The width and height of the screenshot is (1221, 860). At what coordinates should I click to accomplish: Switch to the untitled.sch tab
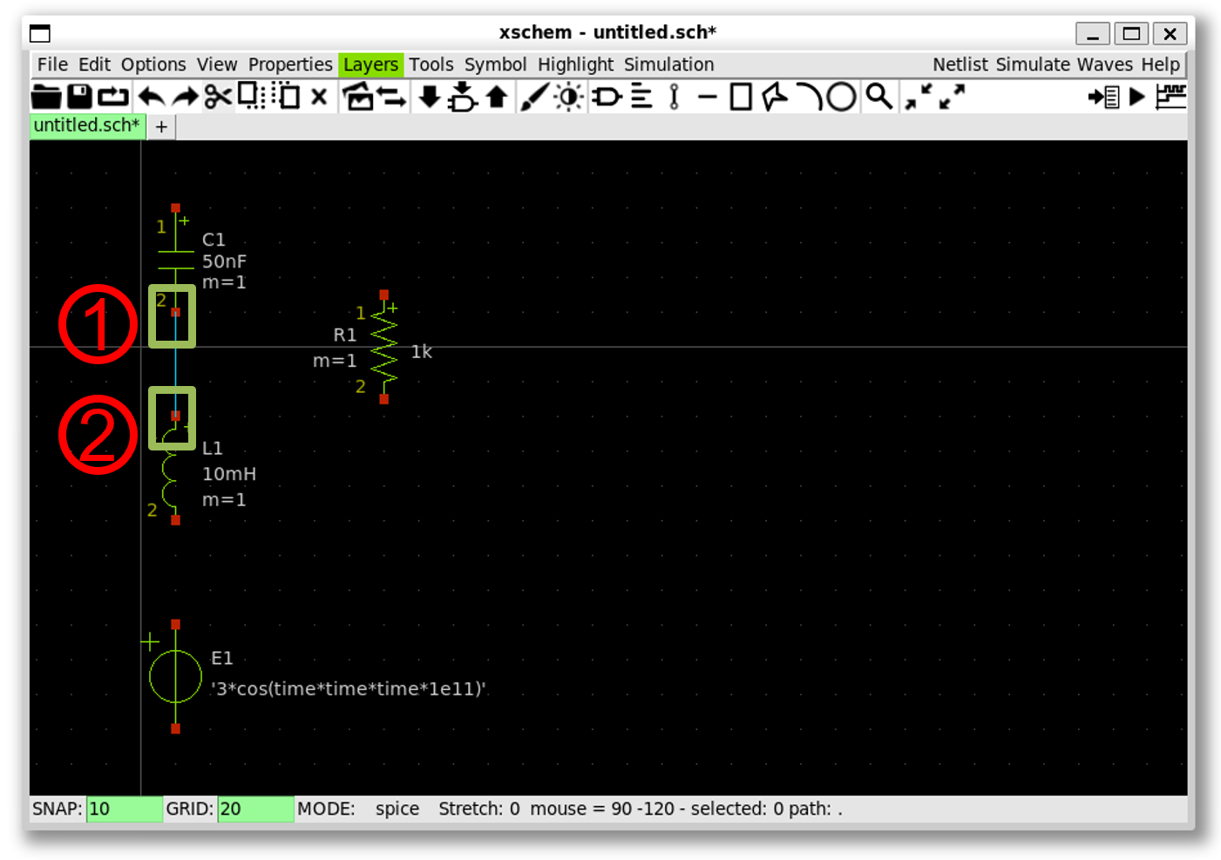[86, 125]
